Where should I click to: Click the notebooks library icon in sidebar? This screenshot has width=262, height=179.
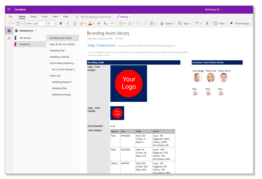9,31
